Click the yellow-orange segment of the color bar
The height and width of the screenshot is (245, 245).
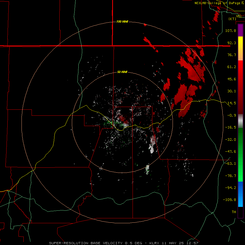[x=240, y=48]
